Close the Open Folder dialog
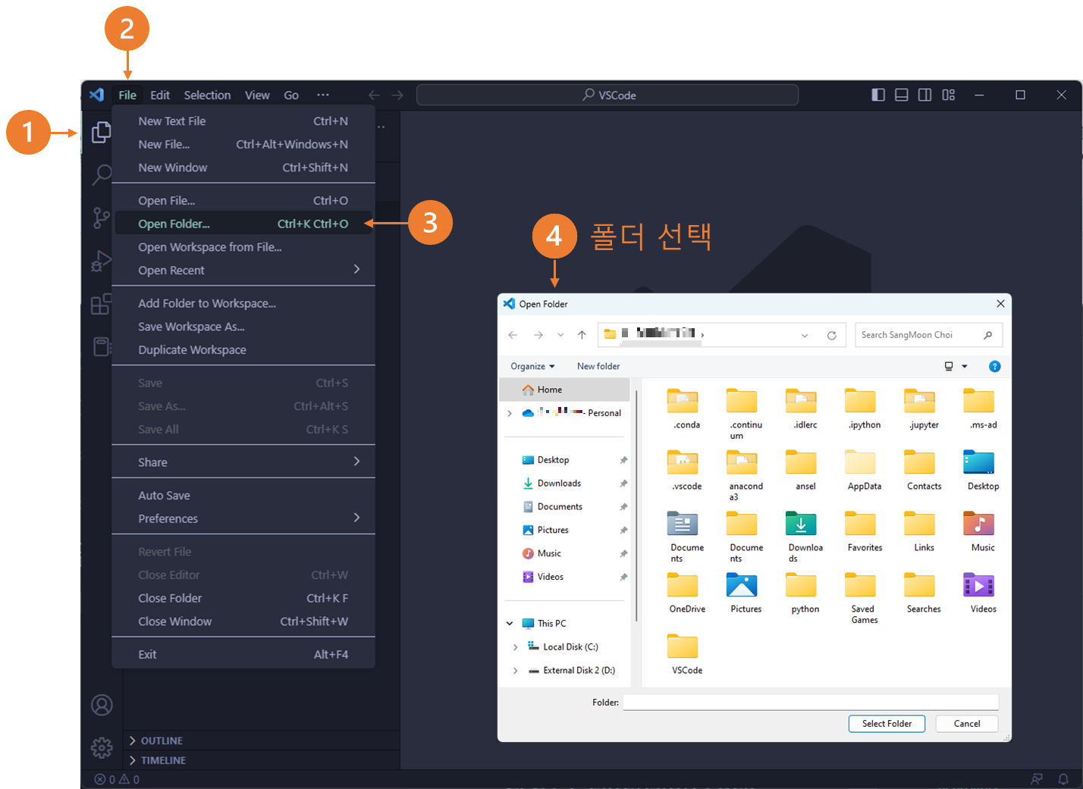 1000,304
